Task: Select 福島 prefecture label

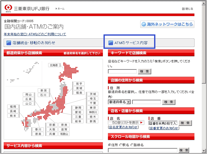Action: pos(79,93)
